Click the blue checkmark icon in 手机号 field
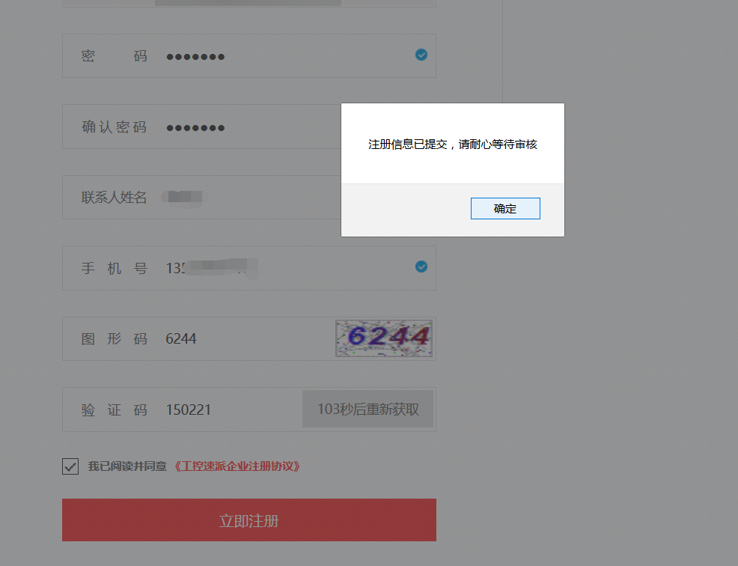738x566 pixels. (421, 267)
